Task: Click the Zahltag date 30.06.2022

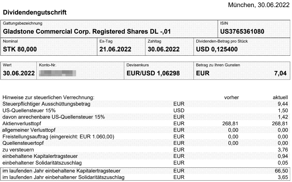Action: pyautogui.click(x=164, y=49)
